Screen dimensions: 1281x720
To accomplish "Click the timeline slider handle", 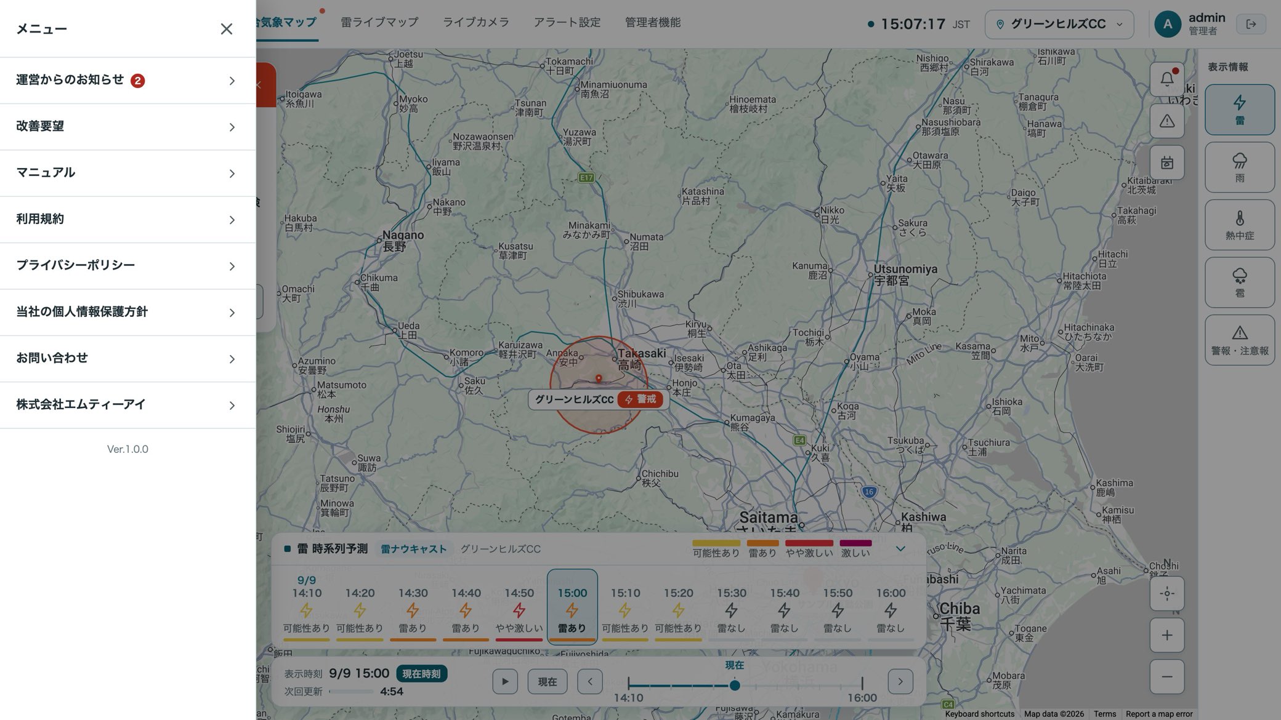I will [x=734, y=685].
